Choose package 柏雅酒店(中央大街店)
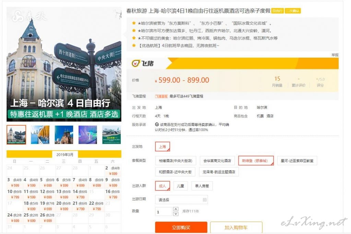Screen dimensions: 351x234 [176, 161]
